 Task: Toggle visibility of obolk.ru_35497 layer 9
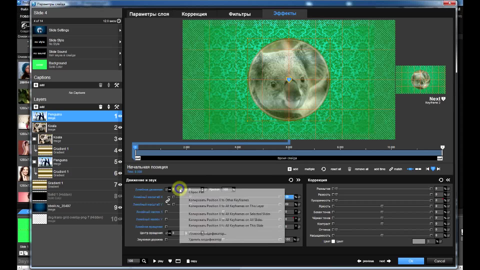pos(120,207)
